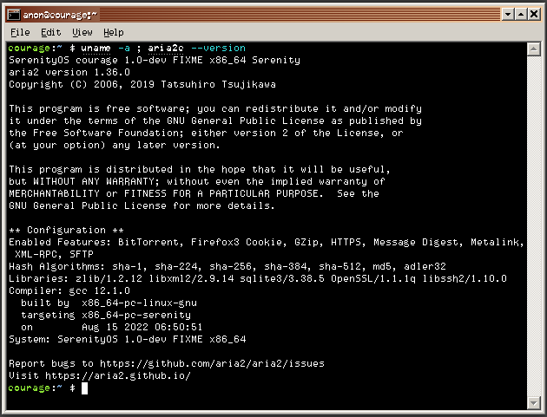Open the View menu
Viewport: 547px width, 417px height.
pos(82,32)
